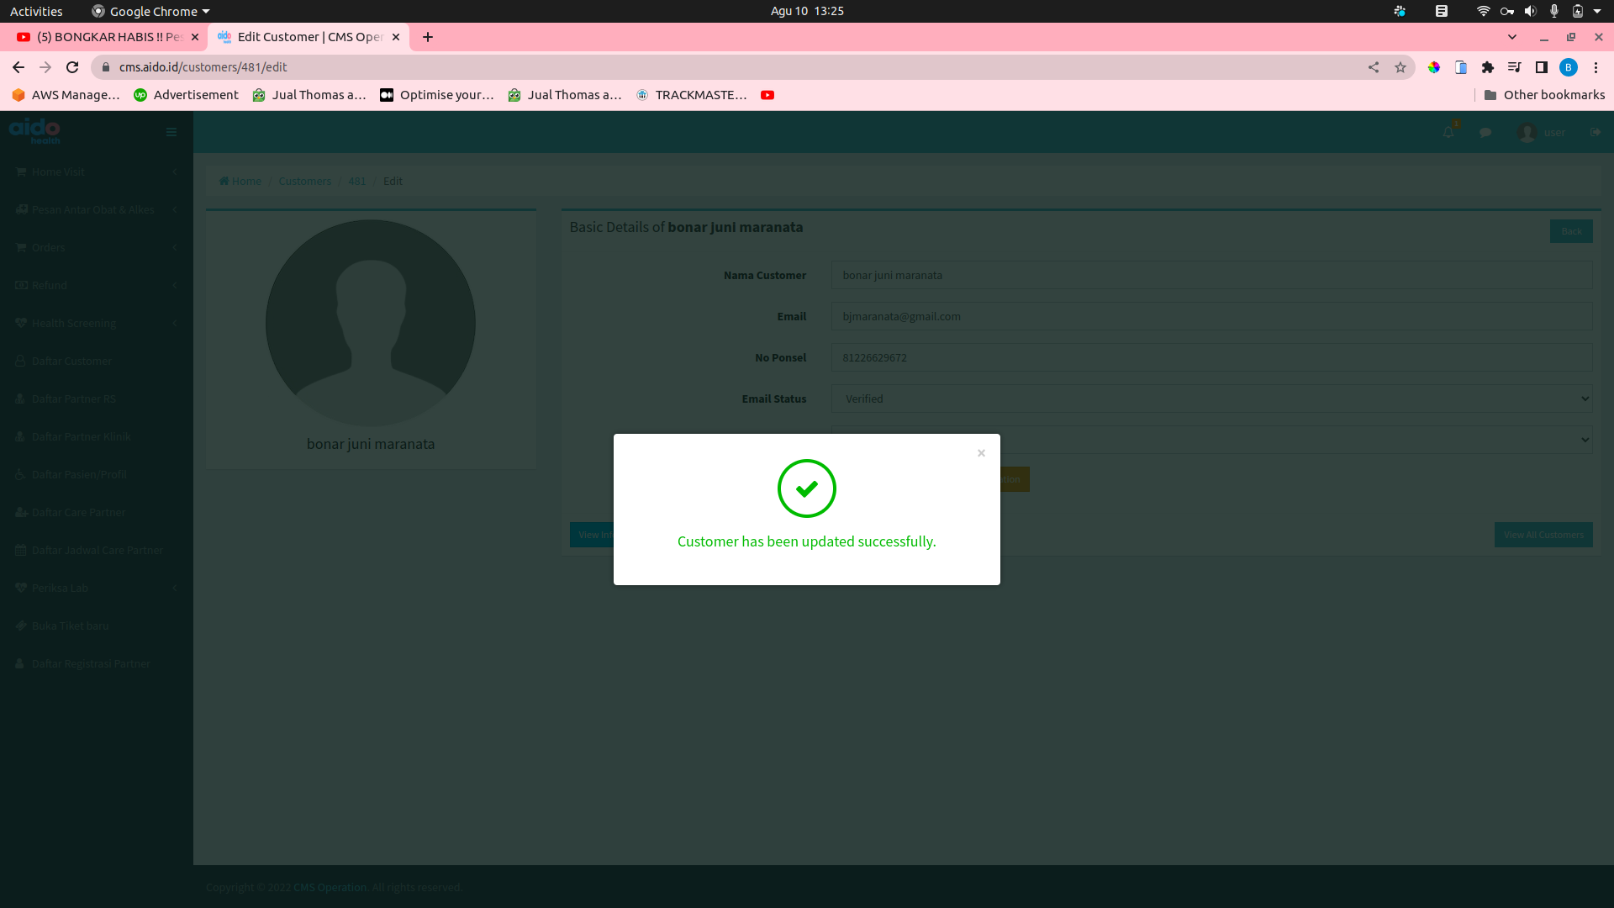Open the Chrome extensions puzzle icon
The image size is (1614, 908).
pyautogui.click(x=1488, y=67)
